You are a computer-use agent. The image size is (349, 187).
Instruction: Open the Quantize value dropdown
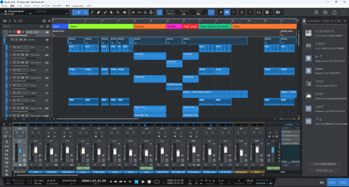pos(170,14)
